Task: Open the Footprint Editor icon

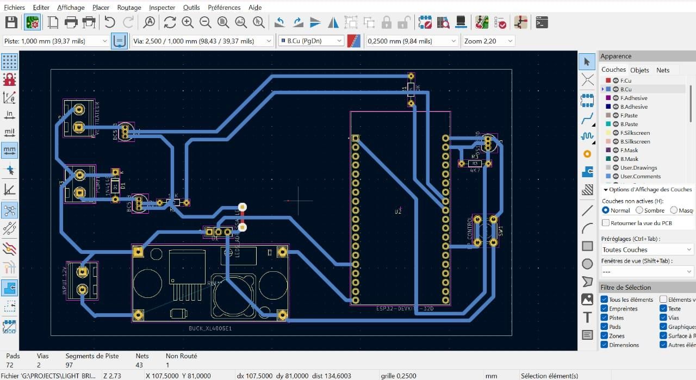Action: click(x=425, y=22)
